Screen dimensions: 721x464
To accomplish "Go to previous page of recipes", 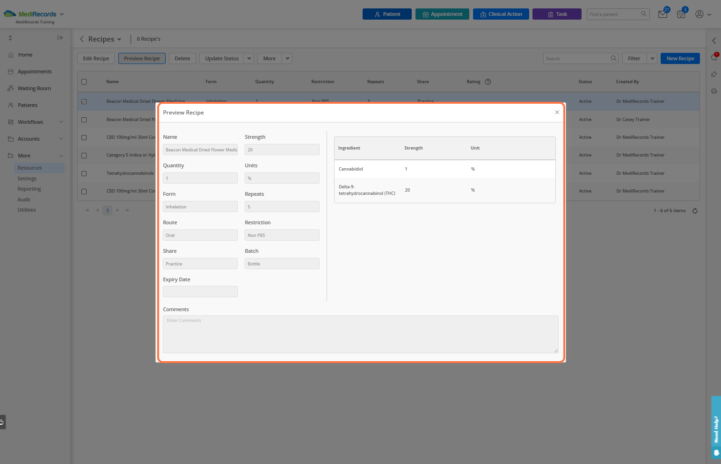I will pyautogui.click(x=97, y=210).
